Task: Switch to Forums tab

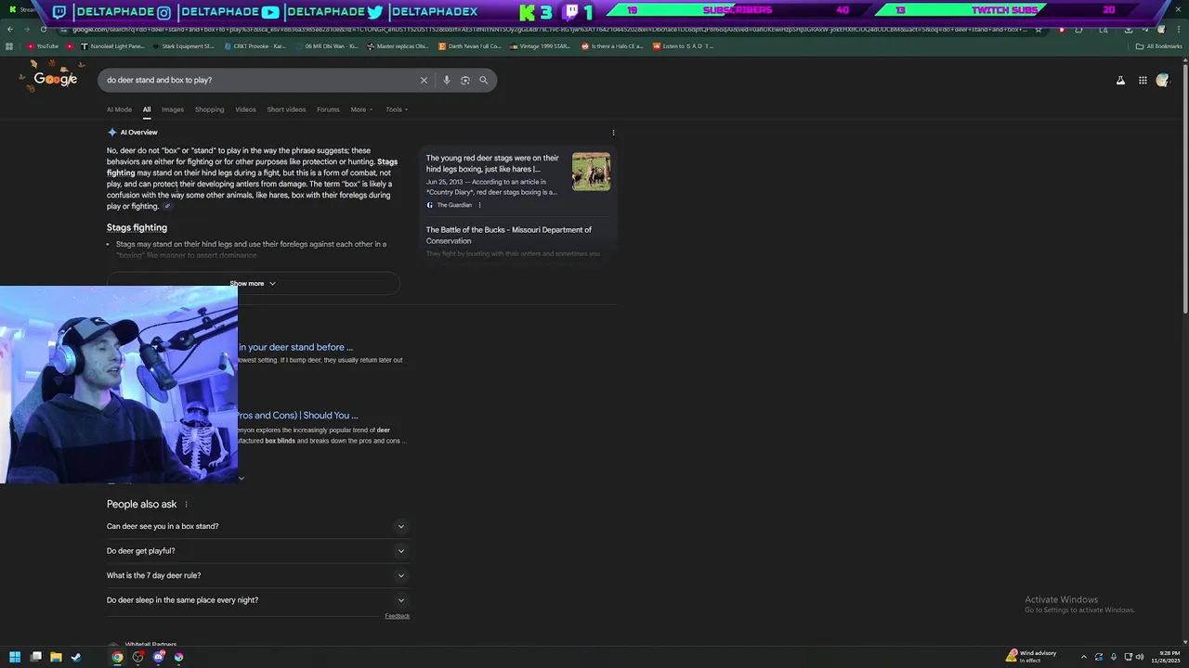Action: 328,109
